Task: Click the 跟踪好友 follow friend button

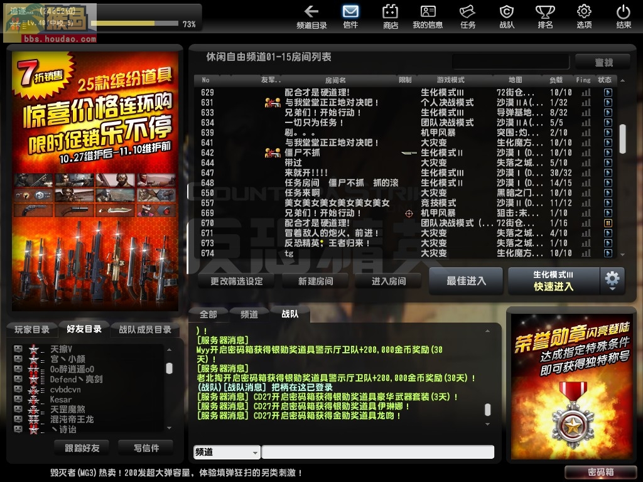Action: click(x=82, y=448)
